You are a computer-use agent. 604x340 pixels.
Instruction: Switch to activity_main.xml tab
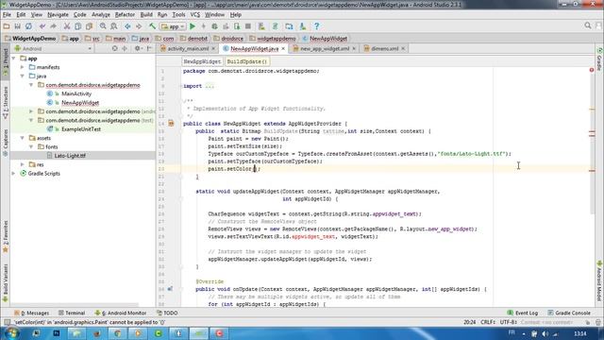click(x=188, y=48)
